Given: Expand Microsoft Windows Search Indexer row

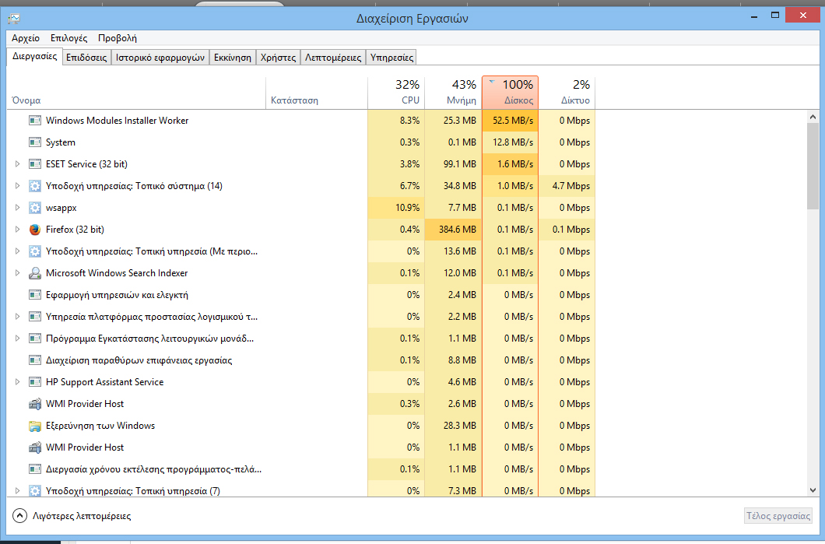Looking at the screenshot, I should (x=17, y=273).
